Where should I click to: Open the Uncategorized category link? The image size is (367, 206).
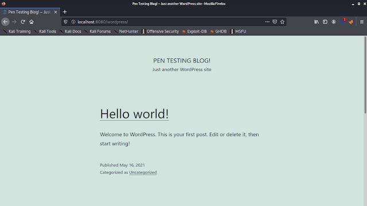point(143,172)
